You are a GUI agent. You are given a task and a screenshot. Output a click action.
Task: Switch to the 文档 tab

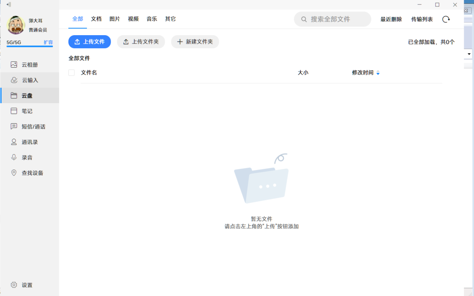[x=96, y=19]
